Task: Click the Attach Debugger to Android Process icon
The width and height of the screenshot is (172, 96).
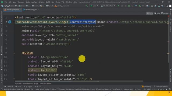Action: [139, 6]
